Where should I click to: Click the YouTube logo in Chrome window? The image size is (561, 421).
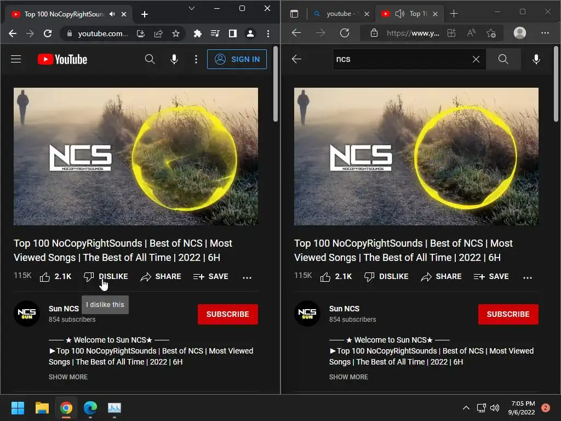pos(62,59)
